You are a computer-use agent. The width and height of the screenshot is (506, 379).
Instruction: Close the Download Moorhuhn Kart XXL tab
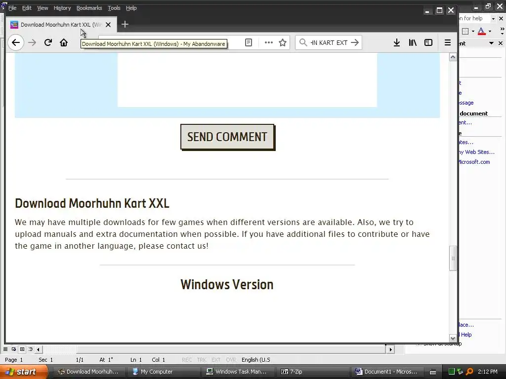(108, 25)
